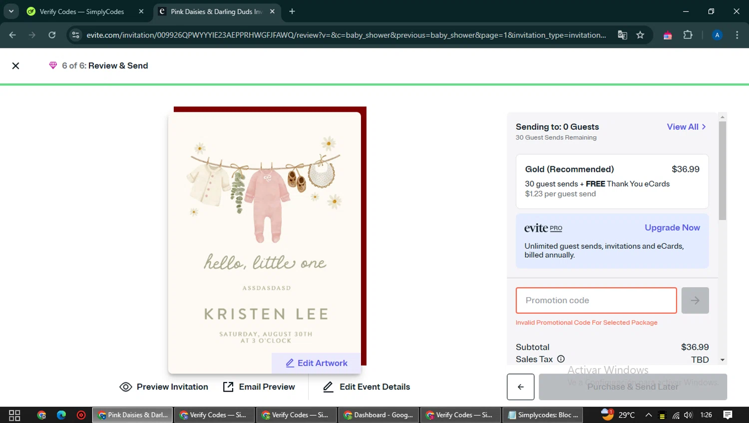
Task: Switch to Verify Codes — SimplyCodes tab
Action: [x=82, y=11]
